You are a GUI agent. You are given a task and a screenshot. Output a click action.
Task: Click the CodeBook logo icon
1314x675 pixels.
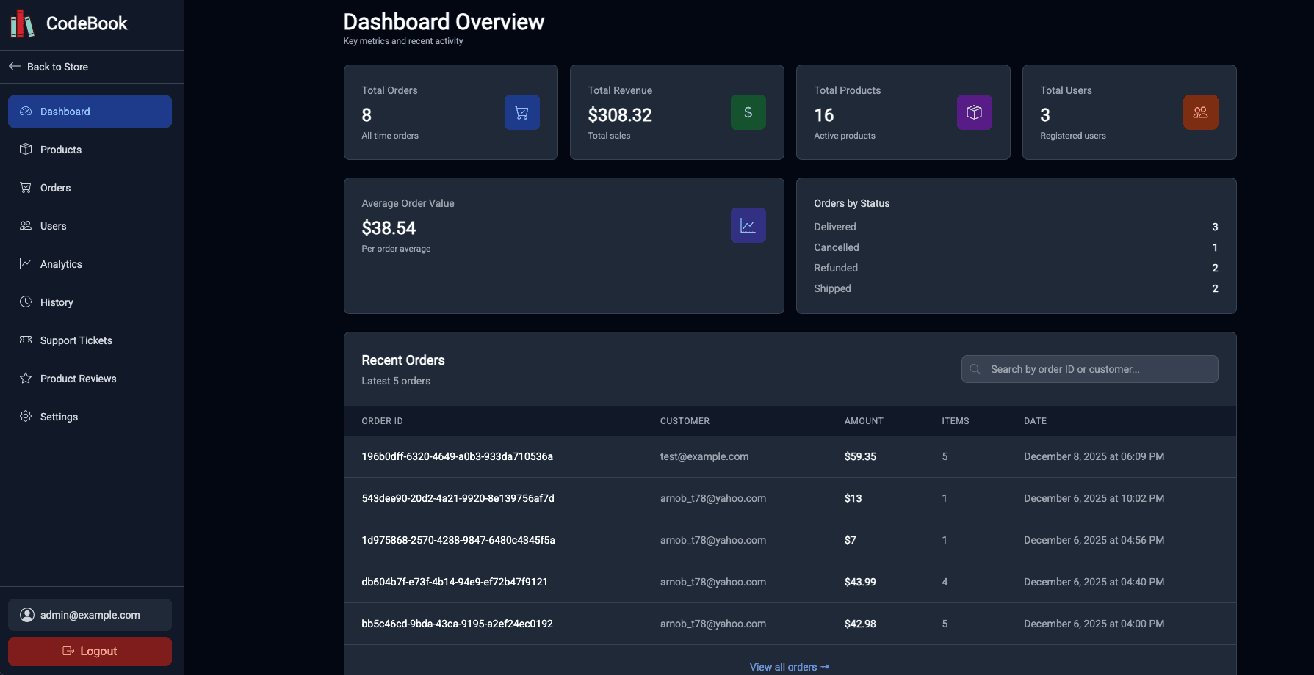(x=21, y=23)
